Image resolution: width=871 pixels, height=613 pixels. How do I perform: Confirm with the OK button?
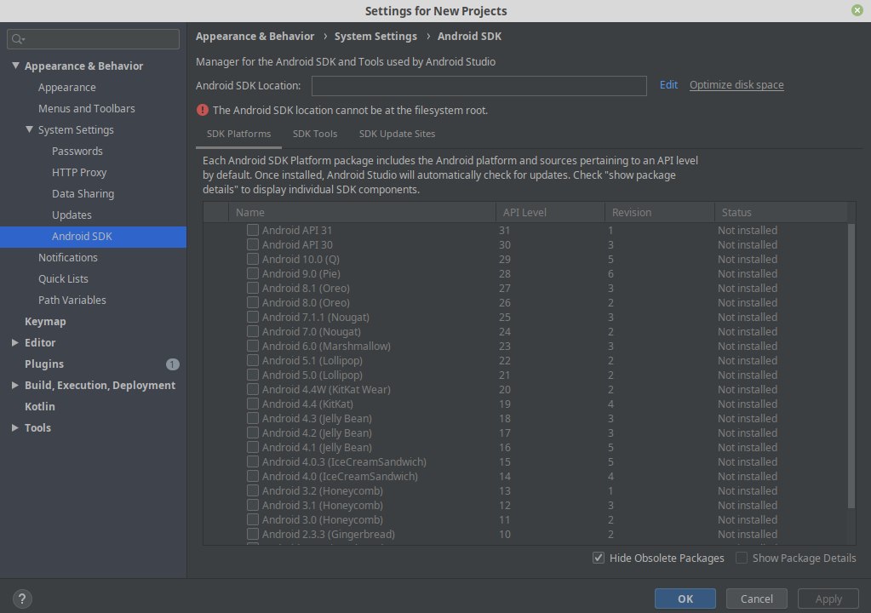click(685, 599)
